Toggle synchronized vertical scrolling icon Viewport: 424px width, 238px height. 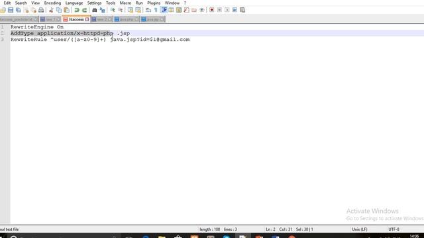(131, 10)
